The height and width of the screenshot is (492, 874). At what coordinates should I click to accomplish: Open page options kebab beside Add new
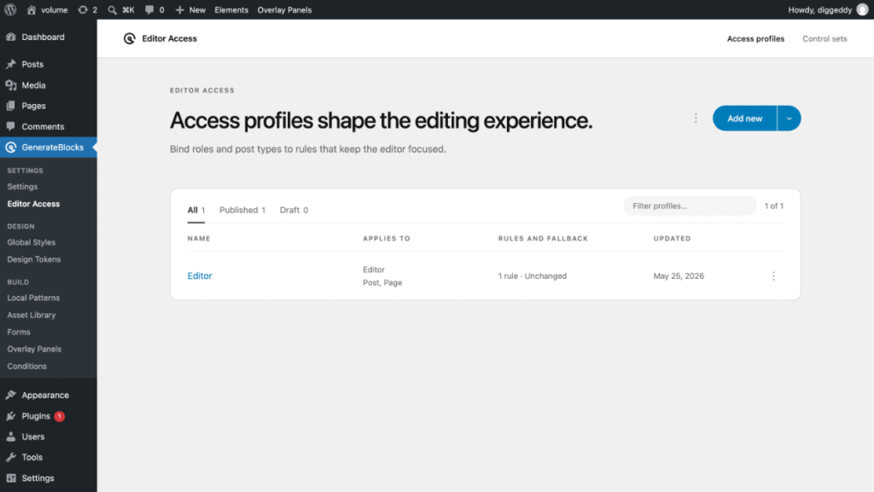tap(696, 118)
